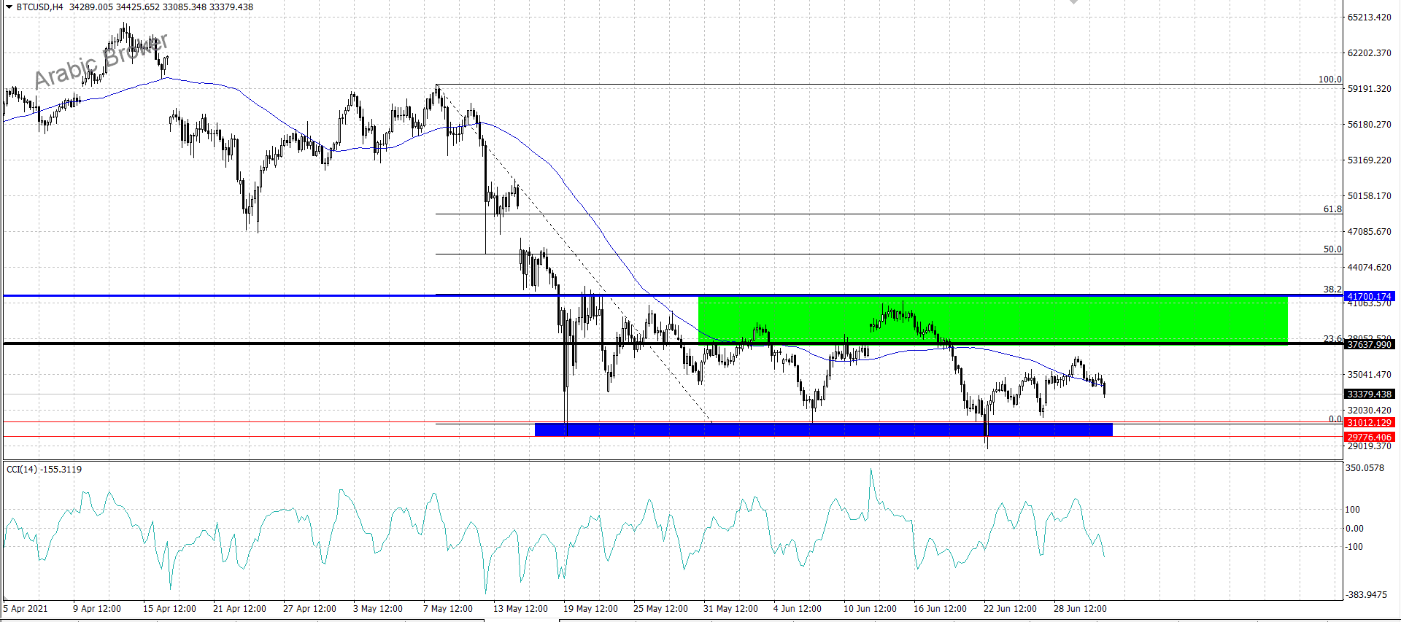Select the Fibonacci 61.8 level label

1332,209
